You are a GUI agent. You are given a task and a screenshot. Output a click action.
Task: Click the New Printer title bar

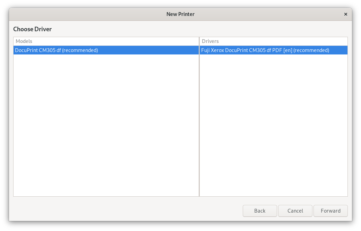point(180,14)
